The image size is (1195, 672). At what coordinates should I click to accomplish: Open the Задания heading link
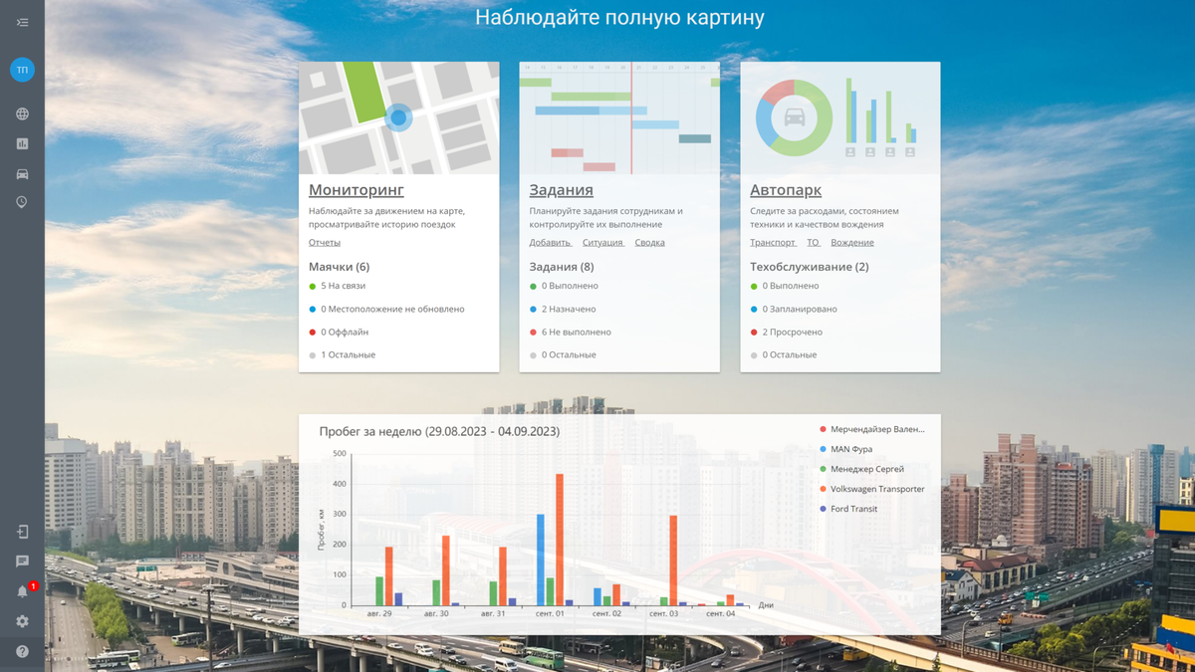(562, 190)
